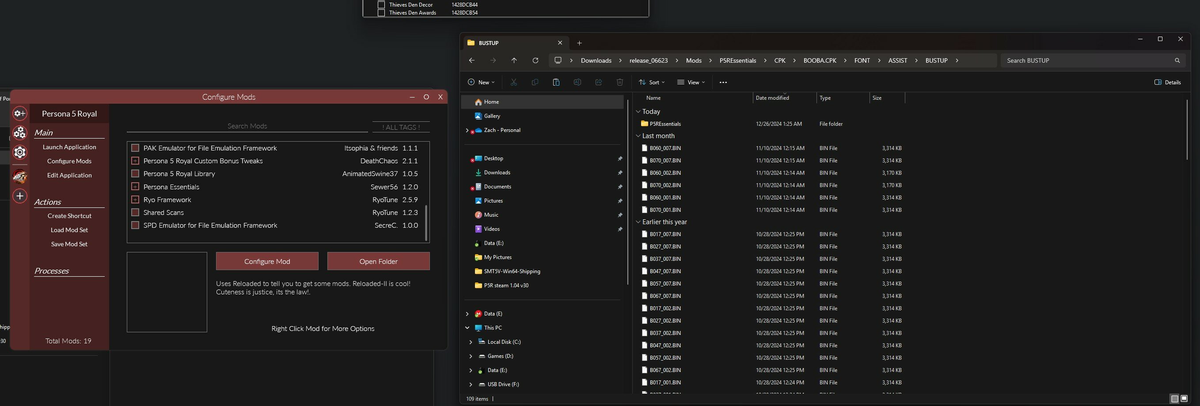
Task: Click the add application plus icon
Action: (19, 196)
